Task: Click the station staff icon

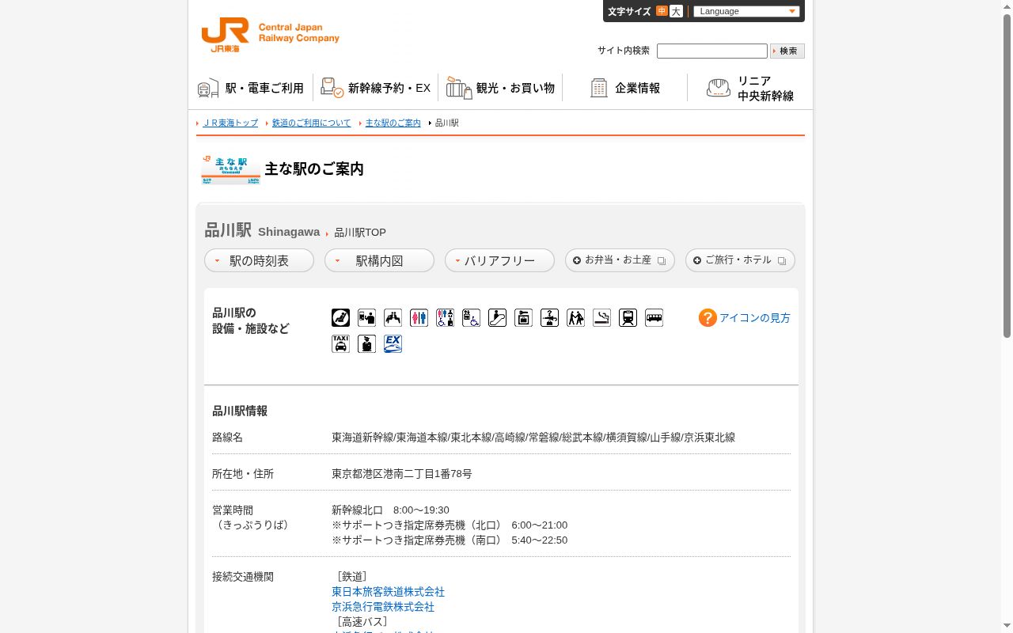Action: pyautogui.click(x=366, y=343)
